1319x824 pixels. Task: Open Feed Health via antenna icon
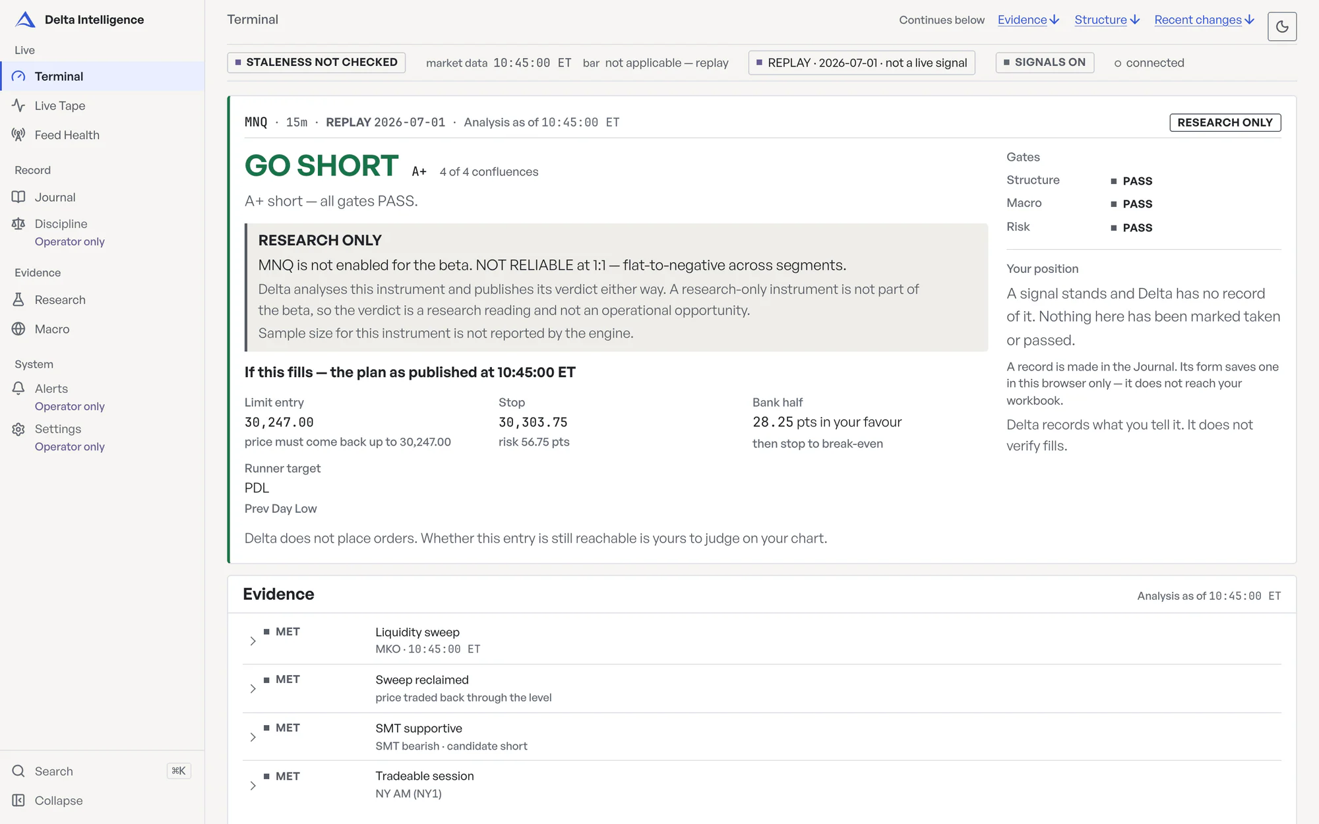(18, 135)
